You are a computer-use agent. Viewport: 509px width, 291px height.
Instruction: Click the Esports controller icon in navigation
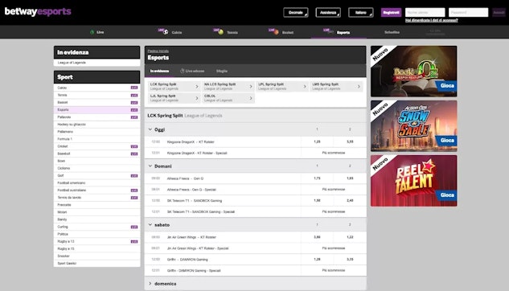tap(330, 32)
